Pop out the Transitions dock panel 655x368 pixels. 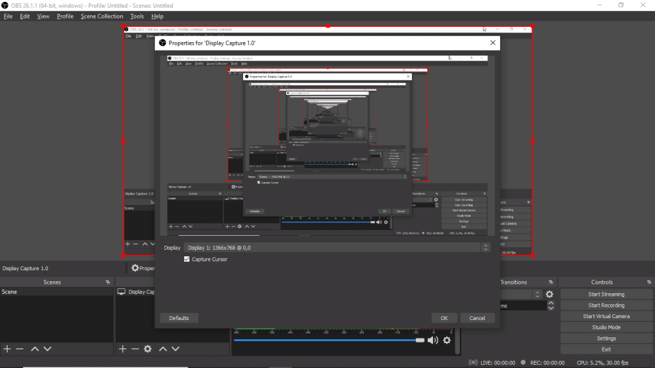[x=551, y=282]
